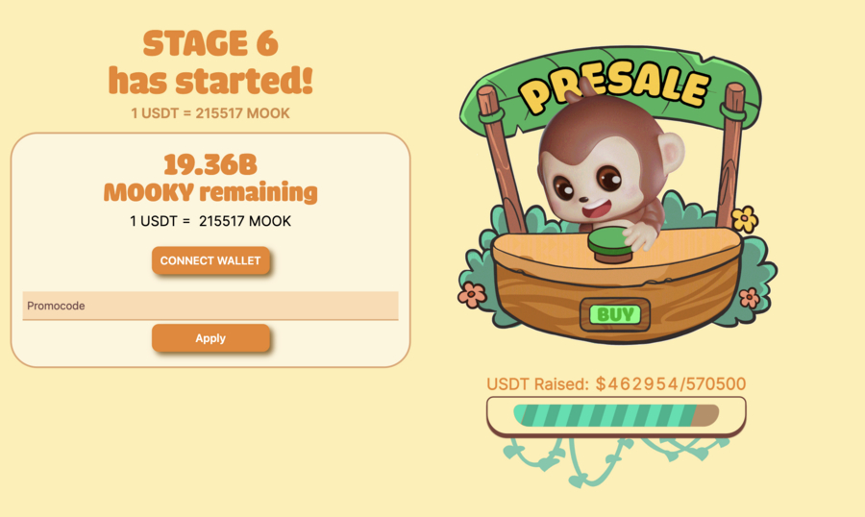Click the pink flower left of the stand
The height and width of the screenshot is (517, 865).
(472, 295)
